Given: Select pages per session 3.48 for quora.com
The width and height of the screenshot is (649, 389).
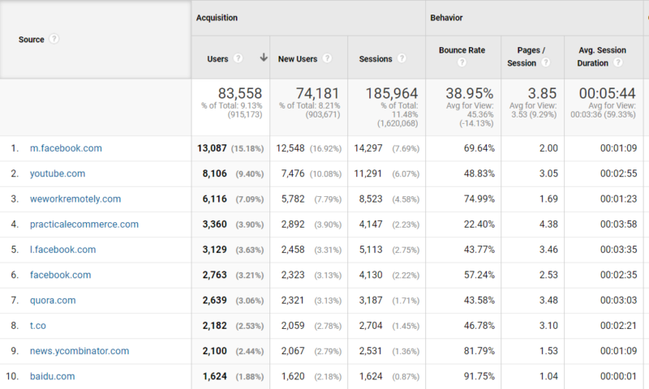Looking at the screenshot, I should click(x=548, y=300).
